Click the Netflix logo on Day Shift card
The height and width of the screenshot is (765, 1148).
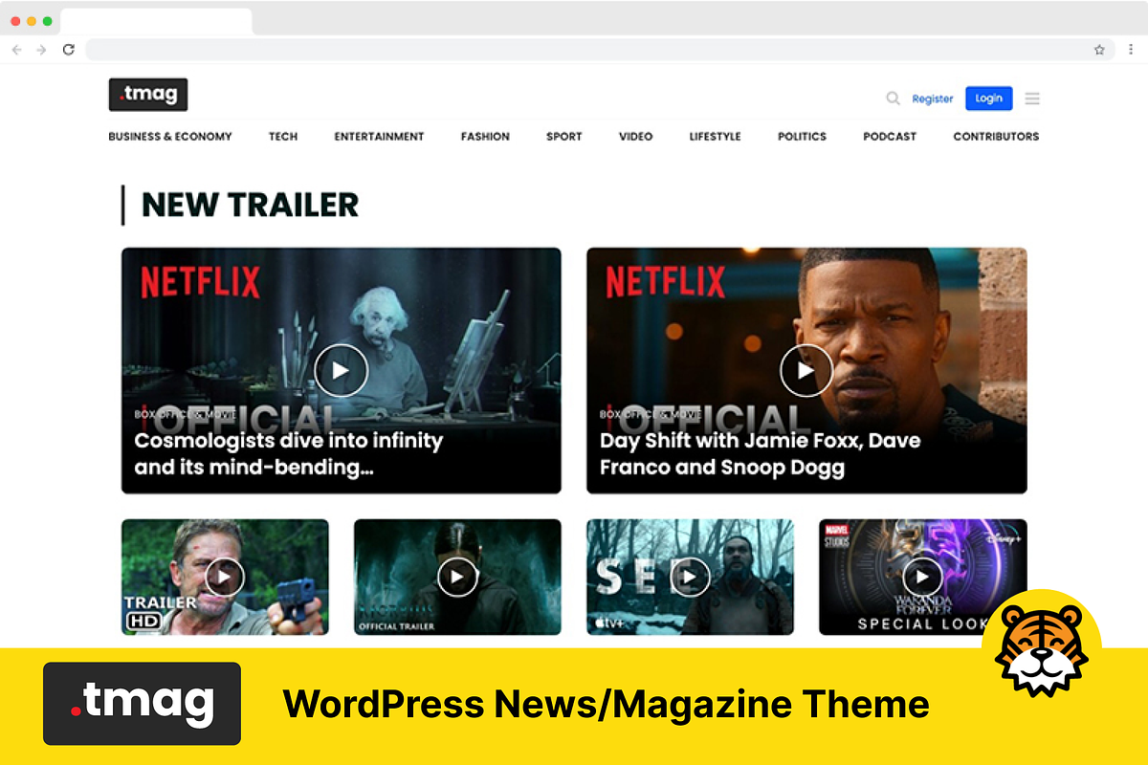pos(665,282)
